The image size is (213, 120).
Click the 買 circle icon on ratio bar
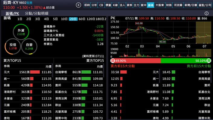113,61
